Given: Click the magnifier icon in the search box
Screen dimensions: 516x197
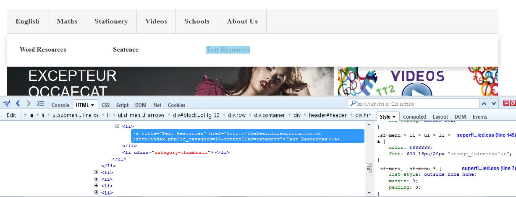Looking at the screenshot, I should (352, 104).
